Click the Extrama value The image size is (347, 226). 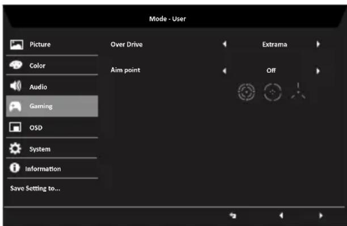pos(274,44)
